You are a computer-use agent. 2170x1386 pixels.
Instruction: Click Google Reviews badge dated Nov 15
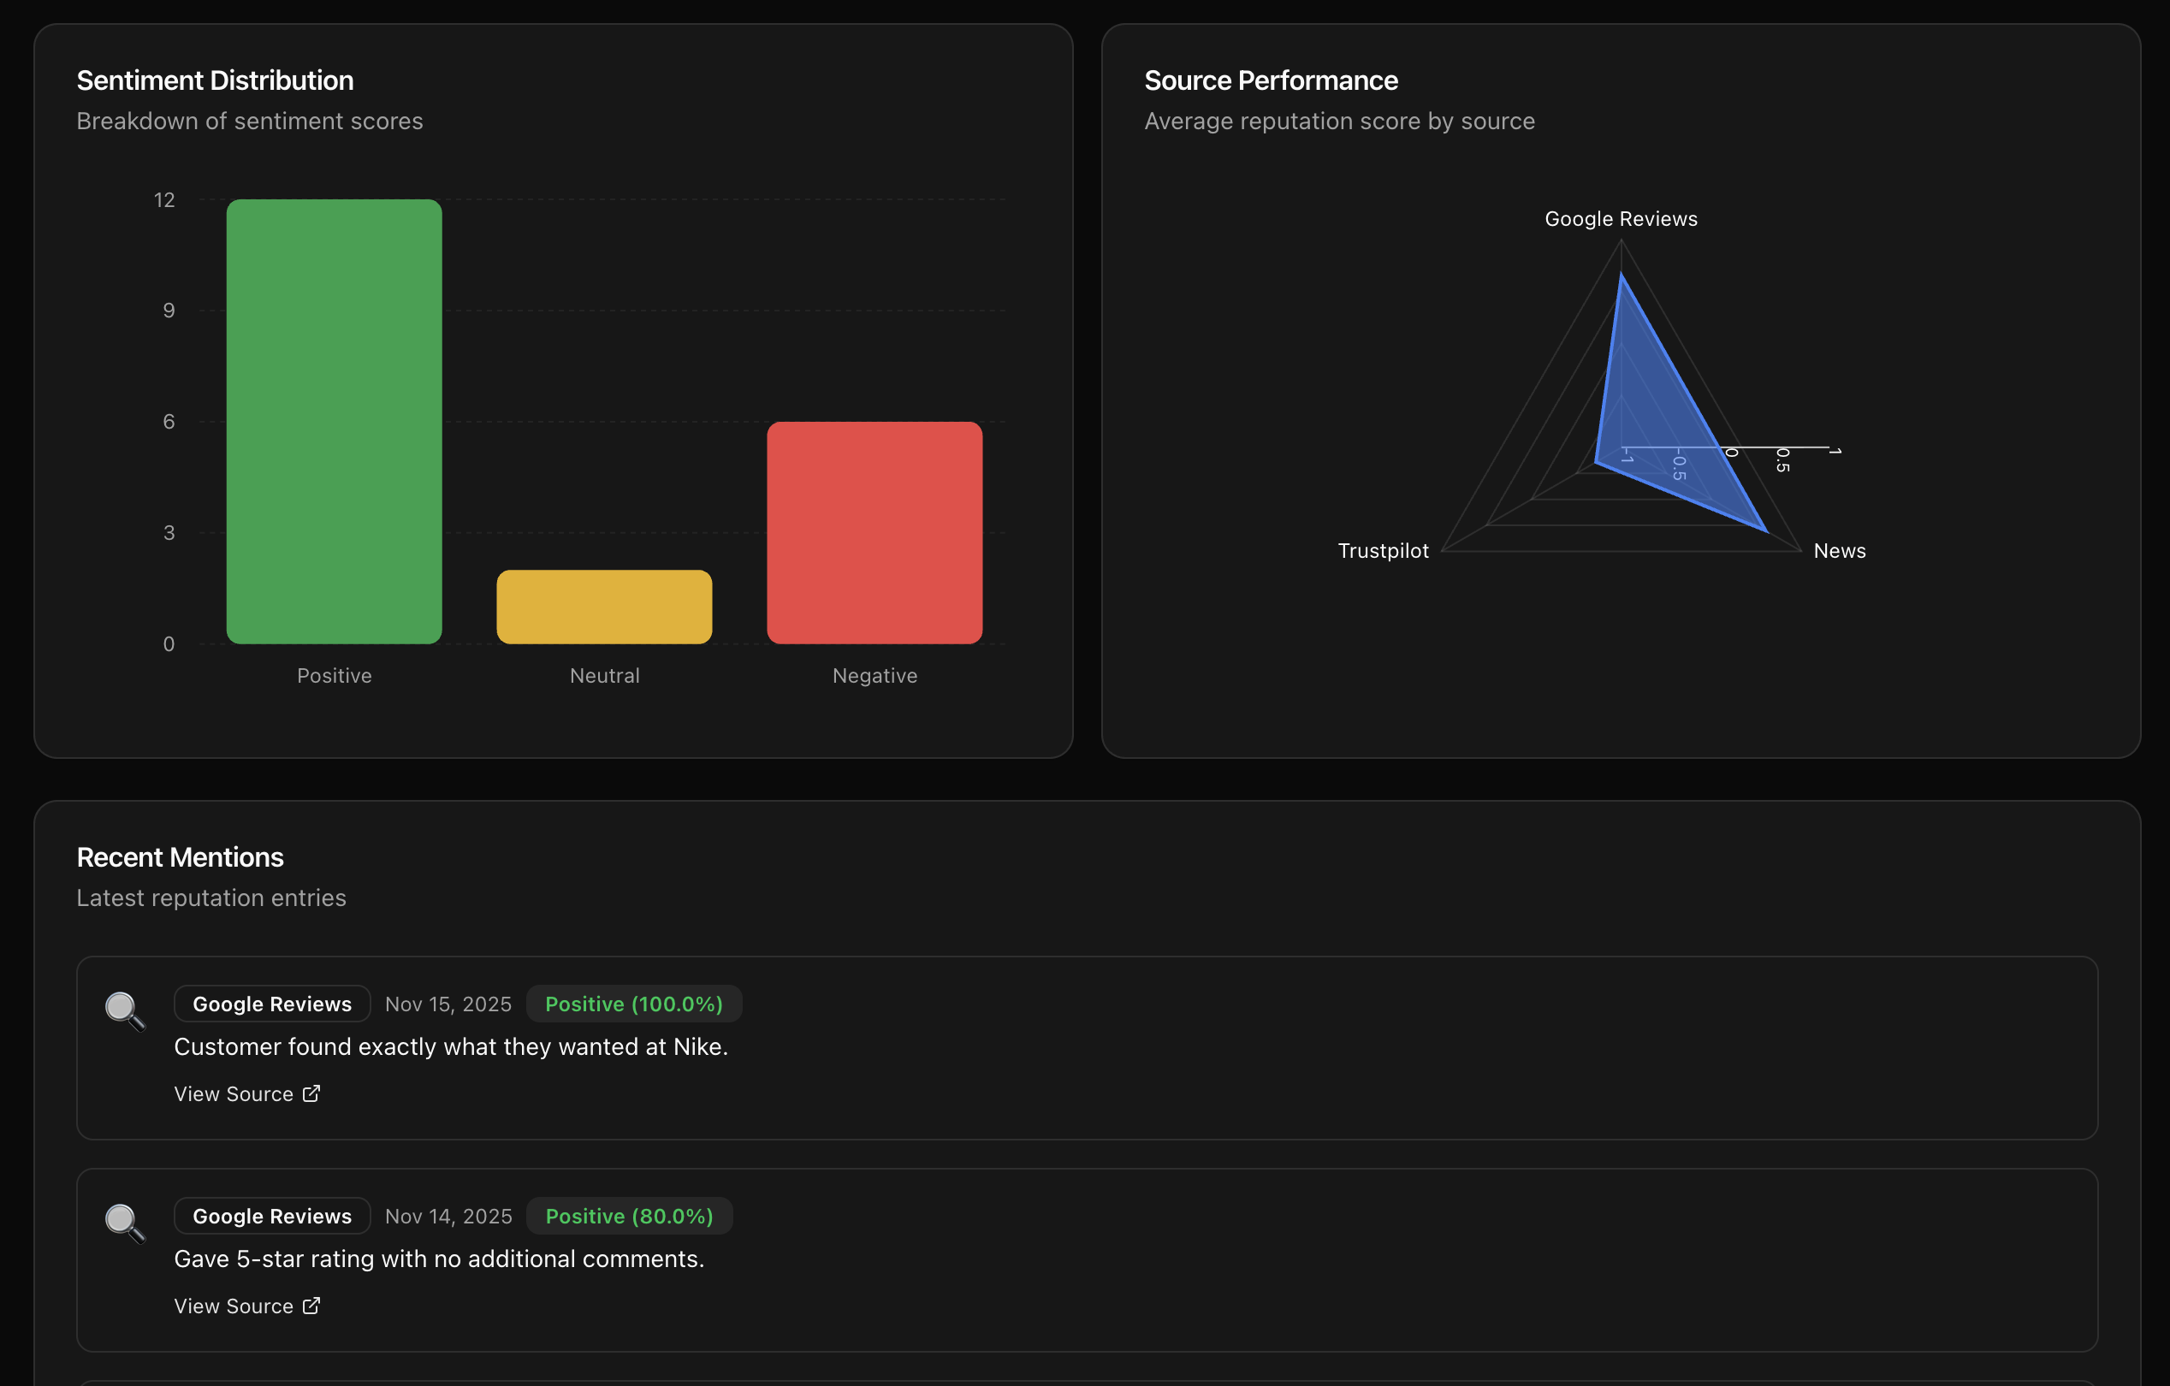(x=272, y=1004)
